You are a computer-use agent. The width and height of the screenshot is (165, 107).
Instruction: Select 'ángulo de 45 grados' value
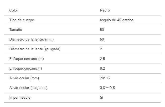tap(117, 20)
